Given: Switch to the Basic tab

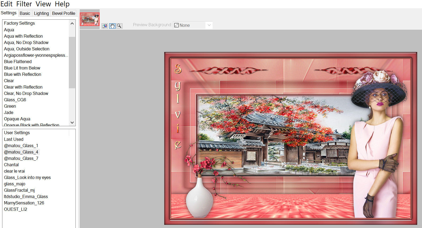Looking at the screenshot, I should click(25, 13).
